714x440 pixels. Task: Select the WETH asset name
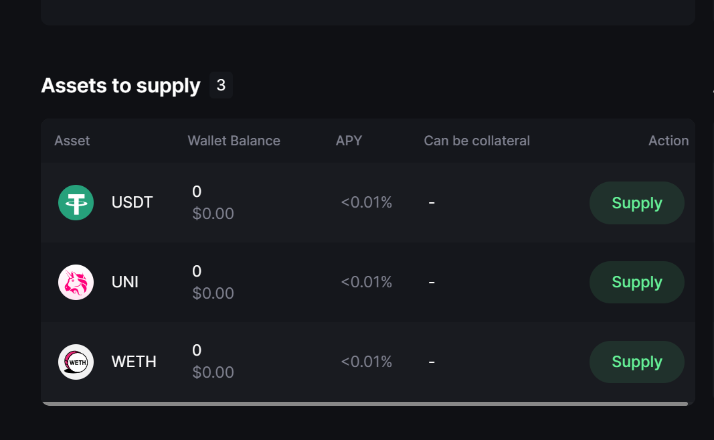pyautogui.click(x=134, y=362)
